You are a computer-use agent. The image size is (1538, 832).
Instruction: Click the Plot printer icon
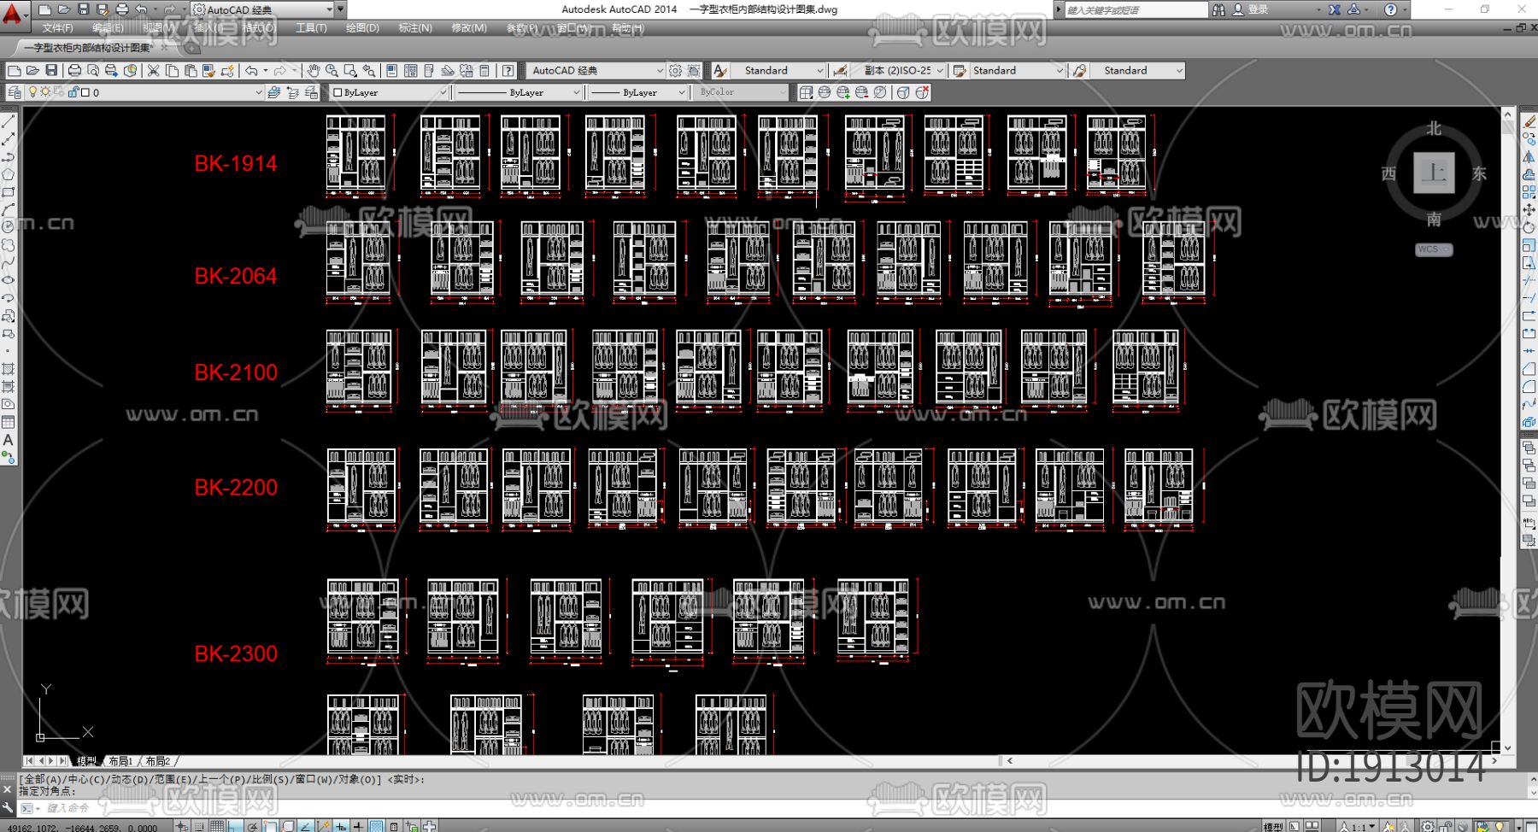(x=74, y=71)
